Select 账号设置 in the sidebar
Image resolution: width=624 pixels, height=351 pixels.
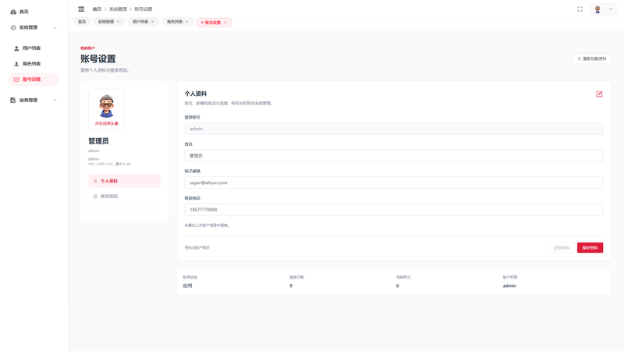(34, 80)
